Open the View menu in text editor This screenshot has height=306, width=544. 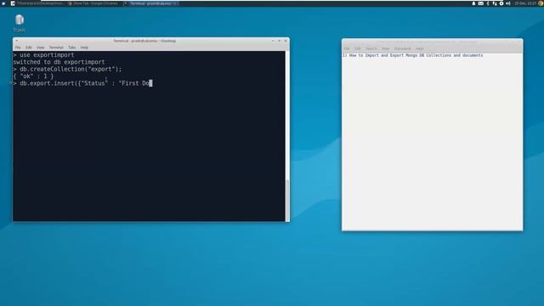pyautogui.click(x=385, y=48)
